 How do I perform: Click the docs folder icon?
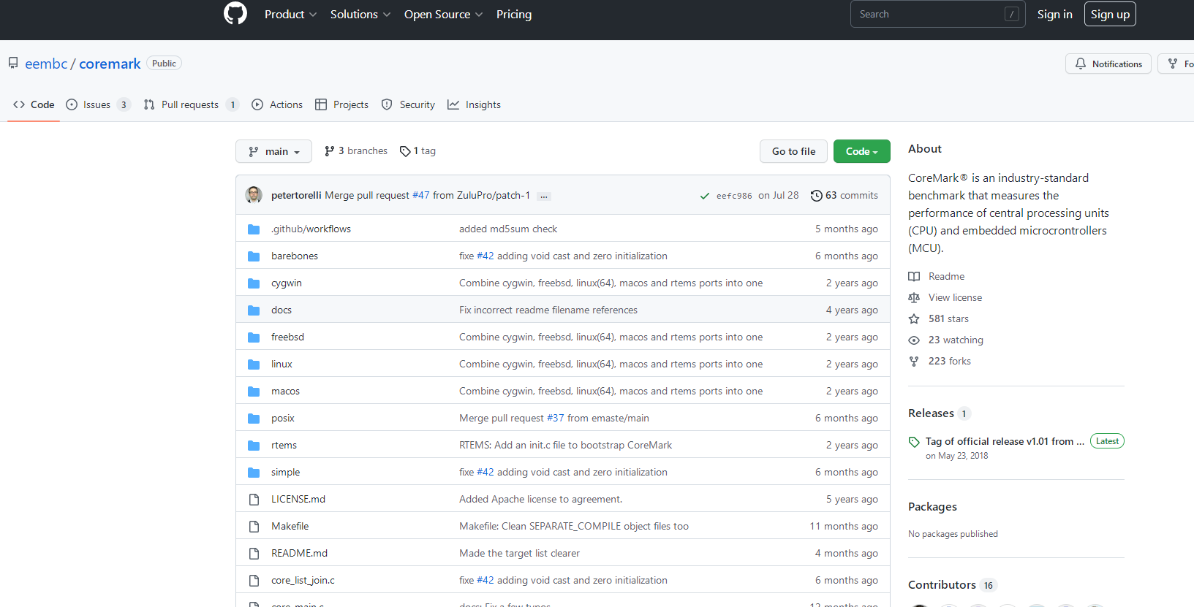tap(254, 310)
